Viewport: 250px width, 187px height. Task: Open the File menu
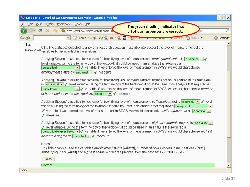[x=23, y=24]
